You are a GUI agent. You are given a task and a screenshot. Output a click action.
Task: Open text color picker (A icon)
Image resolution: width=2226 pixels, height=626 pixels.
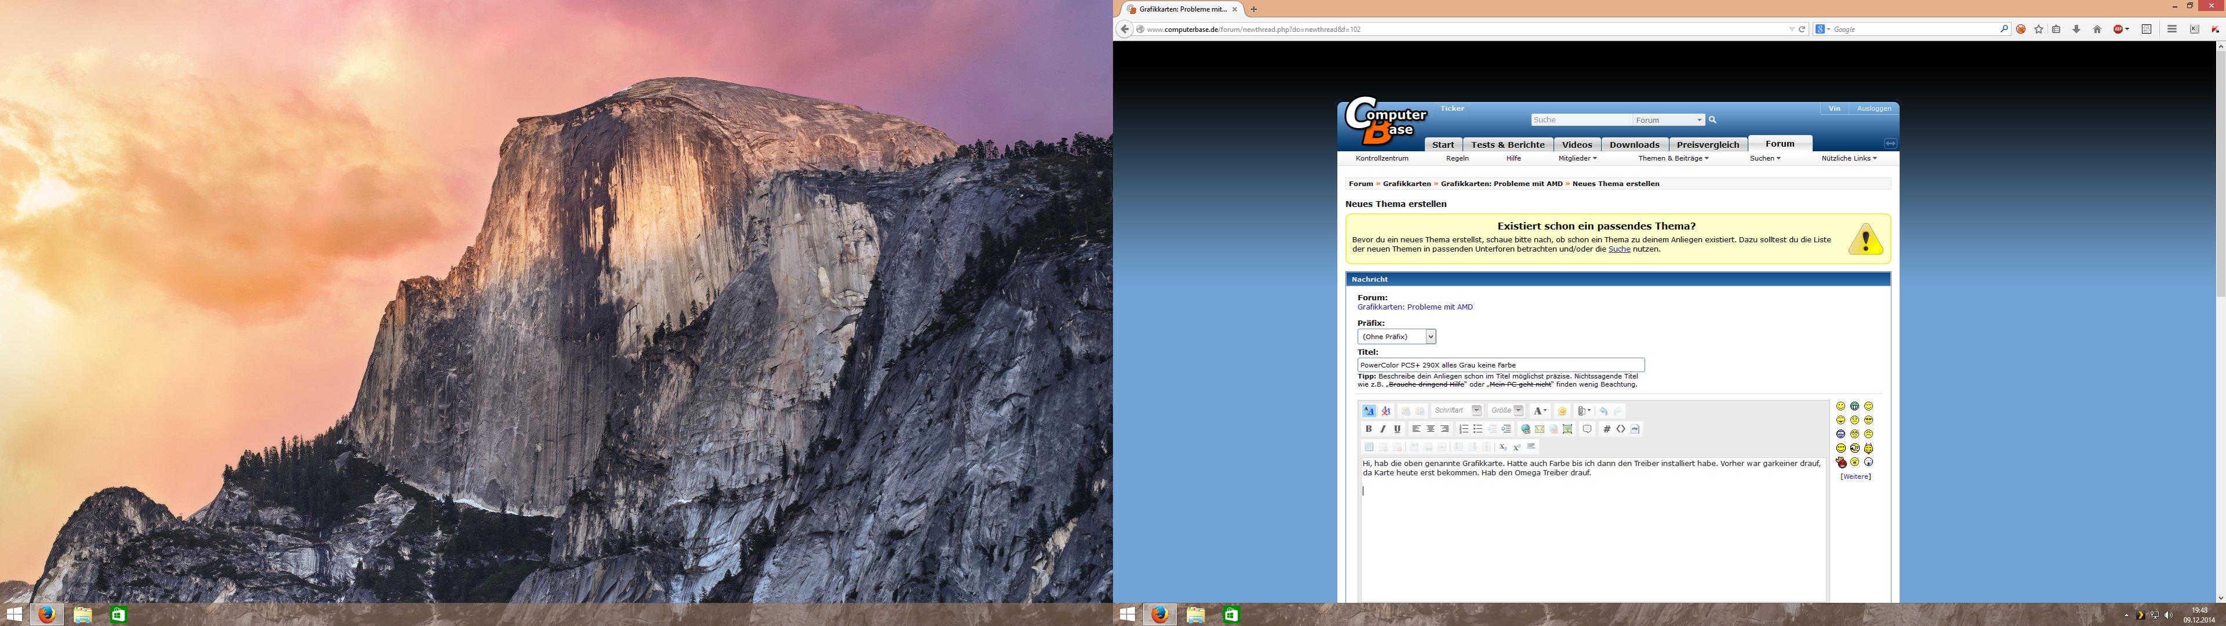point(1539,411)
